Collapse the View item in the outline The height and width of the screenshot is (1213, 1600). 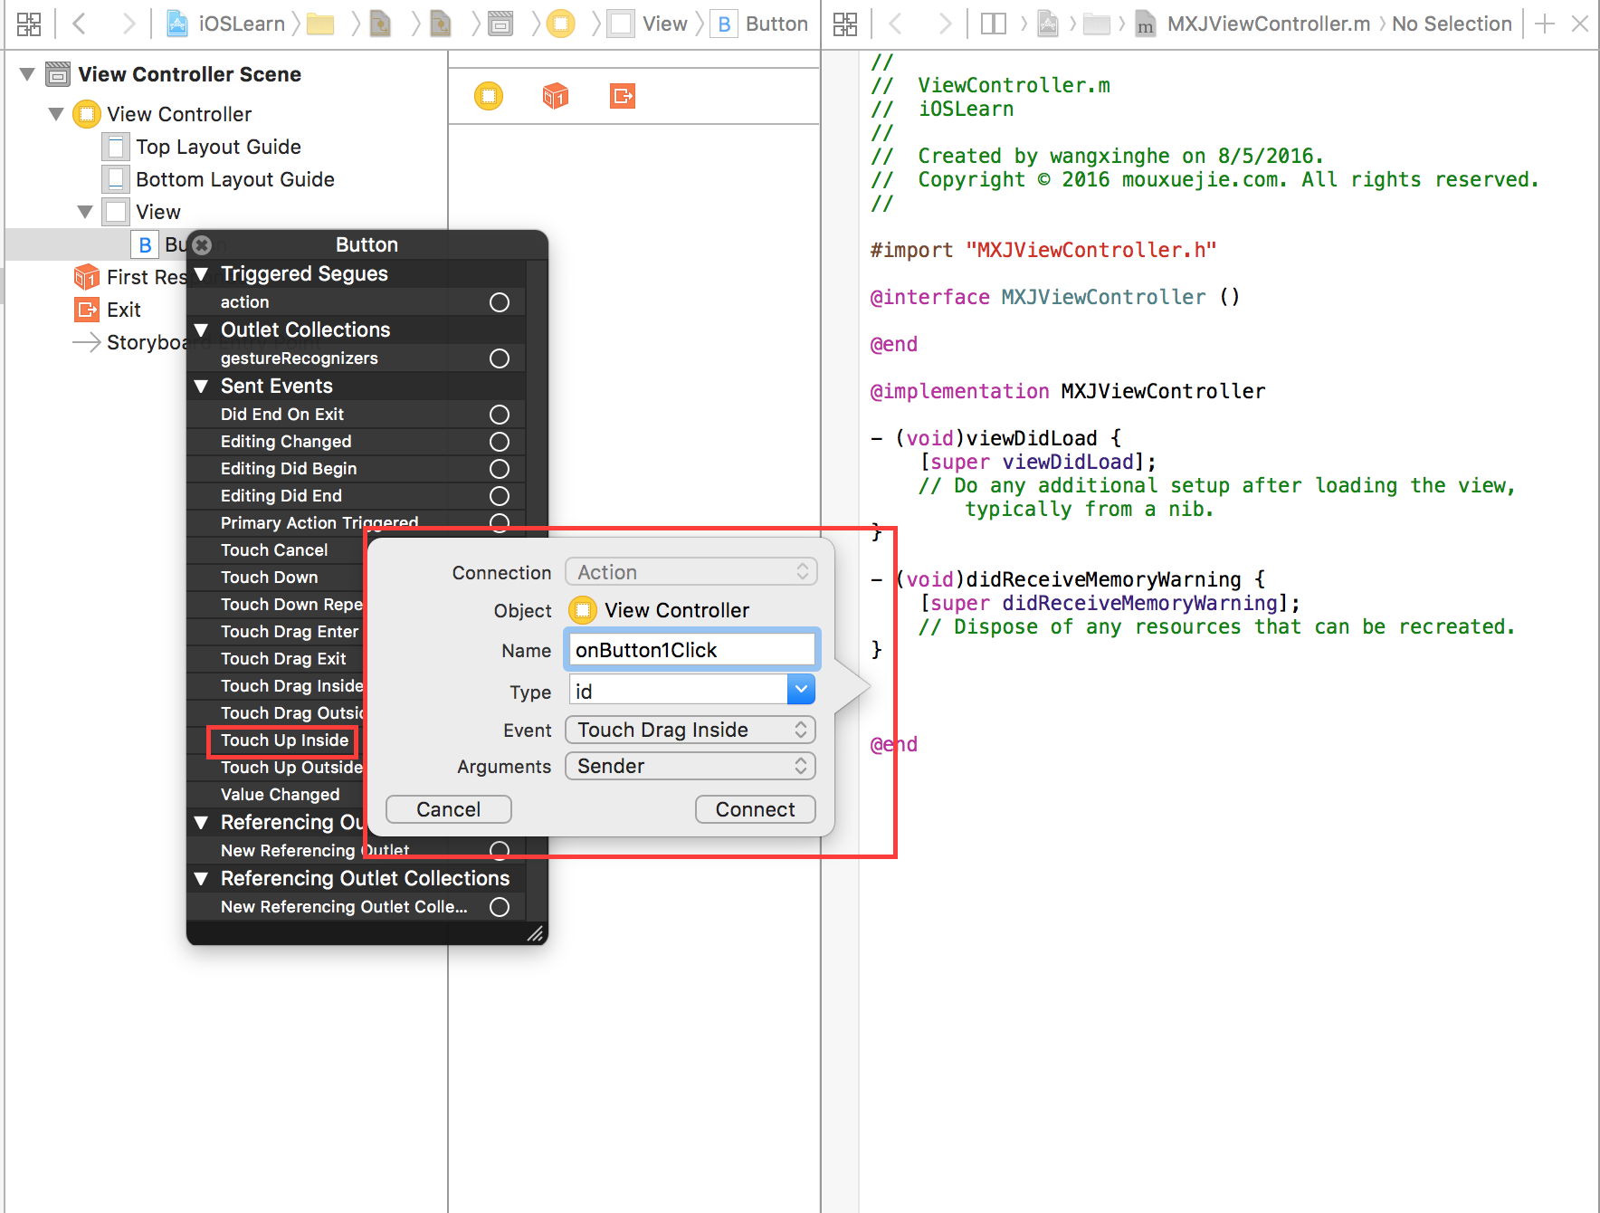tap(85, 212)
